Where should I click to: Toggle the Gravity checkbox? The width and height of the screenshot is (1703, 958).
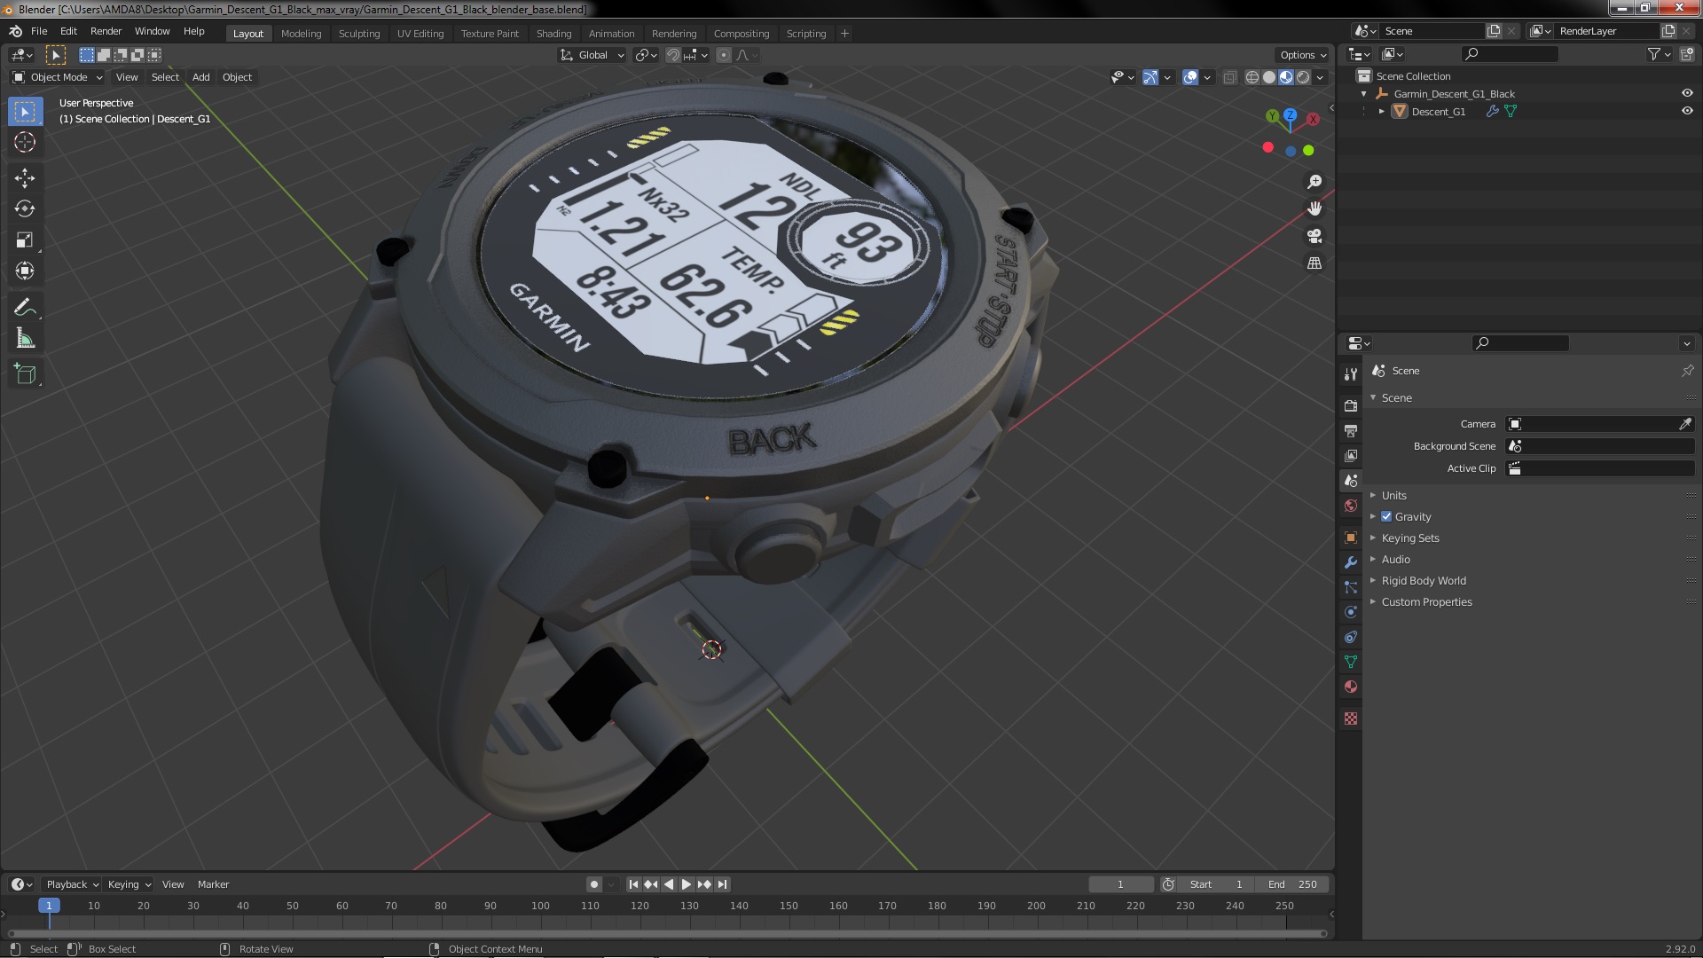coord(1386,516)
